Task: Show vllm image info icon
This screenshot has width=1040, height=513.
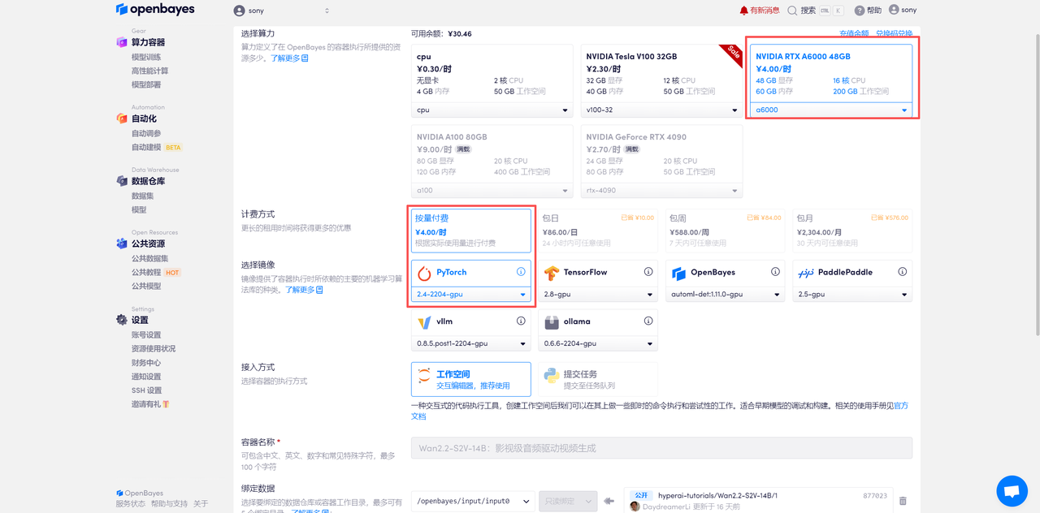Action: (521, 321)
